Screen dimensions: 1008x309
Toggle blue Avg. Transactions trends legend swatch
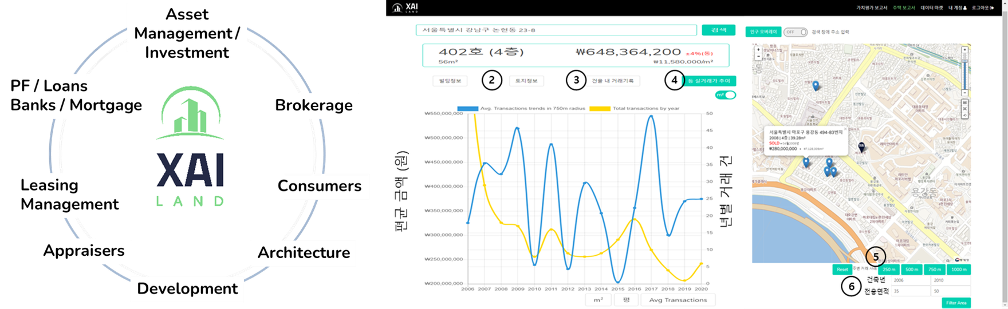(467, 108)
